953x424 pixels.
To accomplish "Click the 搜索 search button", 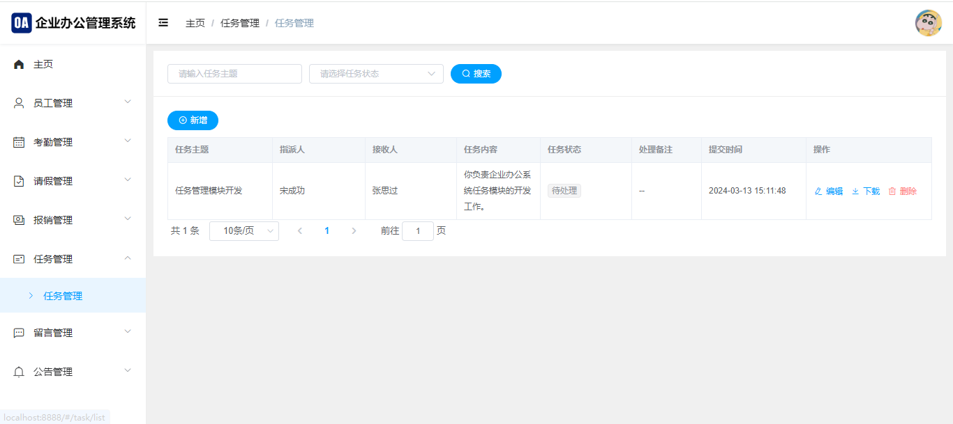I will click(476, 74).
